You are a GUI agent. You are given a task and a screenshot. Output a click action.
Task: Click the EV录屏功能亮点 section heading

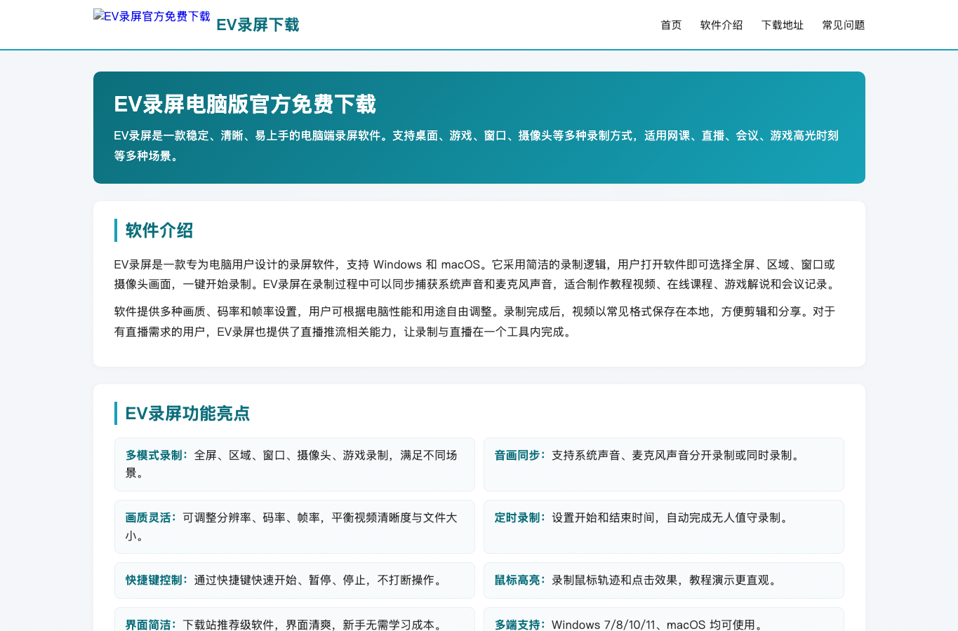[187, 414]
